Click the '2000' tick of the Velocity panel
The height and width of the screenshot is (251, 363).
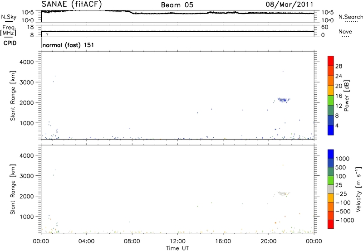26,196
